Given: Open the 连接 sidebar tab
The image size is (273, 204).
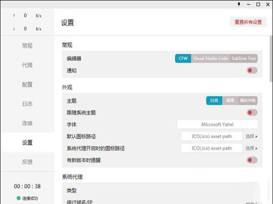Looking at the screenshot, I should [x=27, y=123].
